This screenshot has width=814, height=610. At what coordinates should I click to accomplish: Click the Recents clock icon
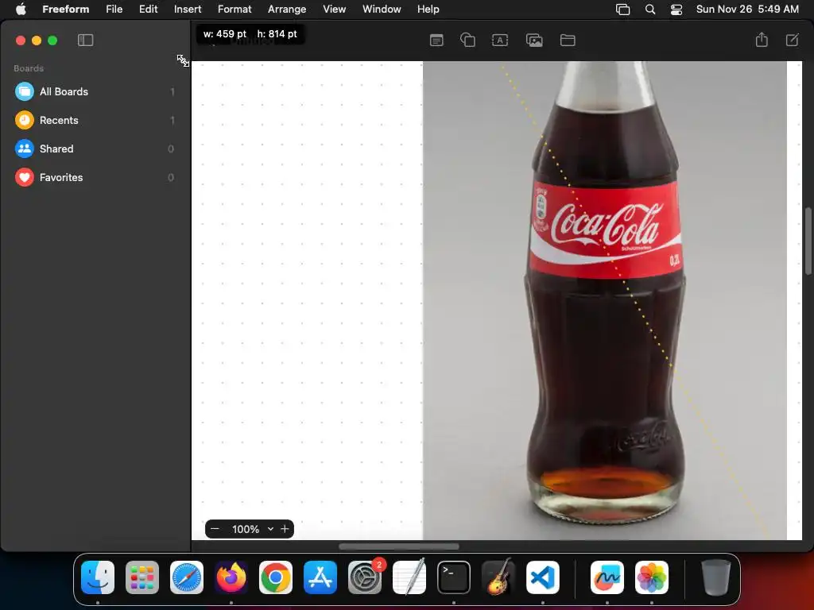click(x=25, y=121)
